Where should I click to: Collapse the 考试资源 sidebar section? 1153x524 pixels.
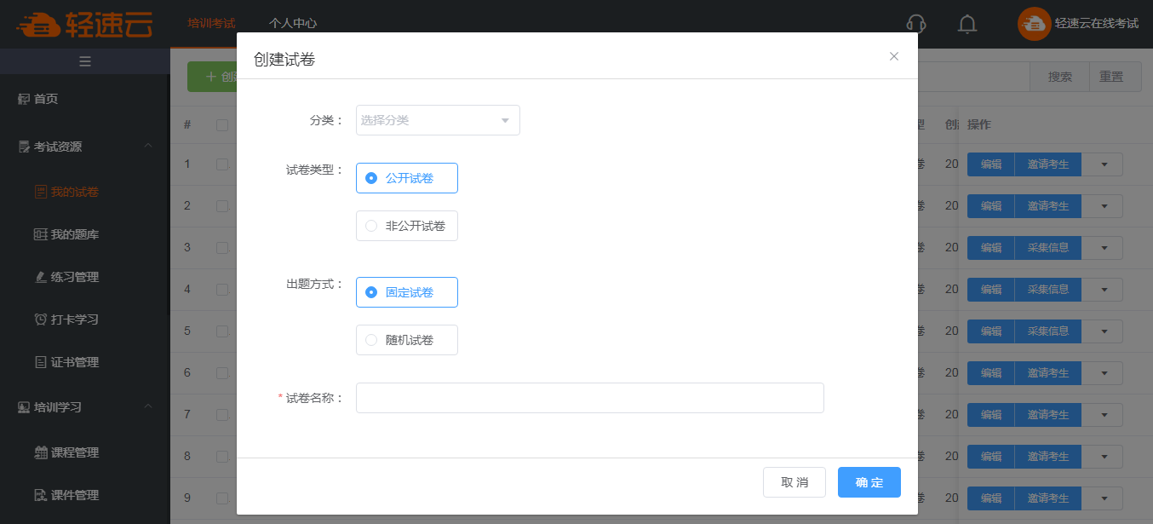click(x=148, y=147)
